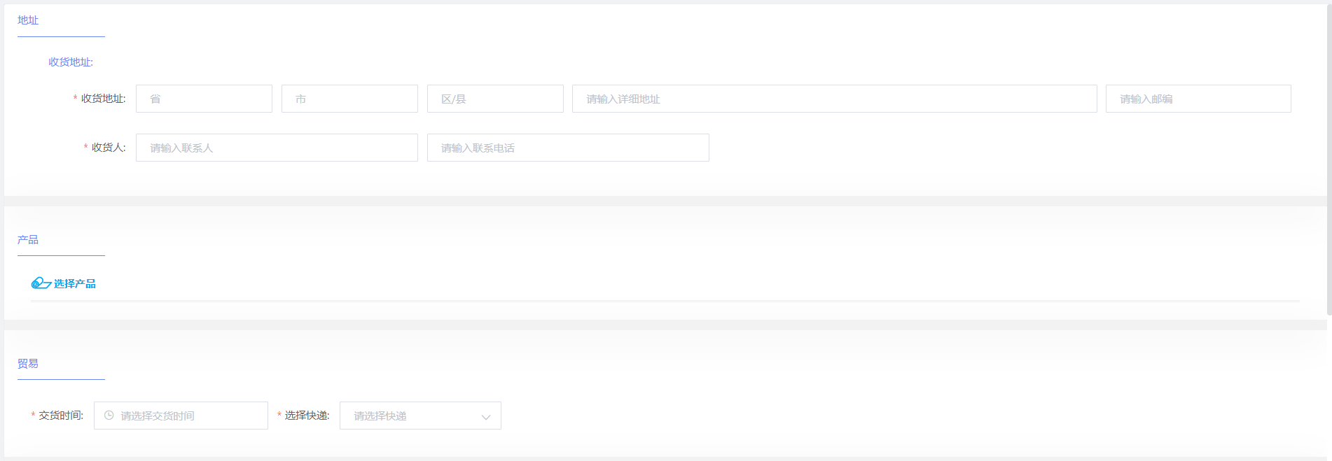Focus the 请输入详细地址 input

[x=835, y=99]
